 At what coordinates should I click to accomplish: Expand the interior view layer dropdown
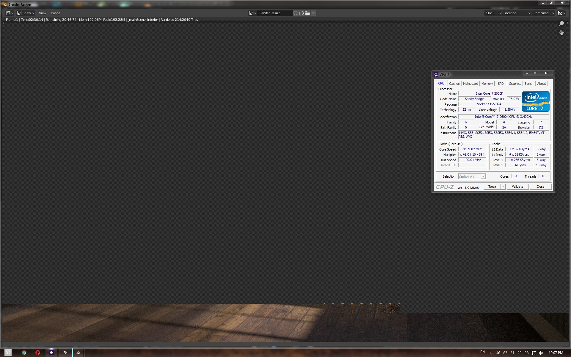coord(517,13)
